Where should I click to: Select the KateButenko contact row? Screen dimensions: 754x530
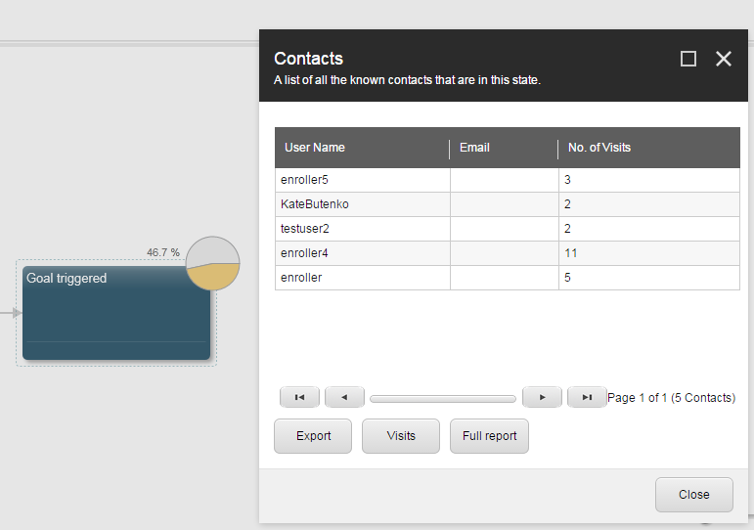pyautogui.click(x=362, y=204)
